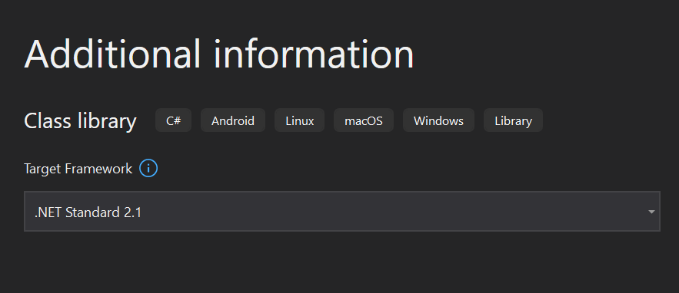Click the Additional information page heading

click(x=219, y=54)
